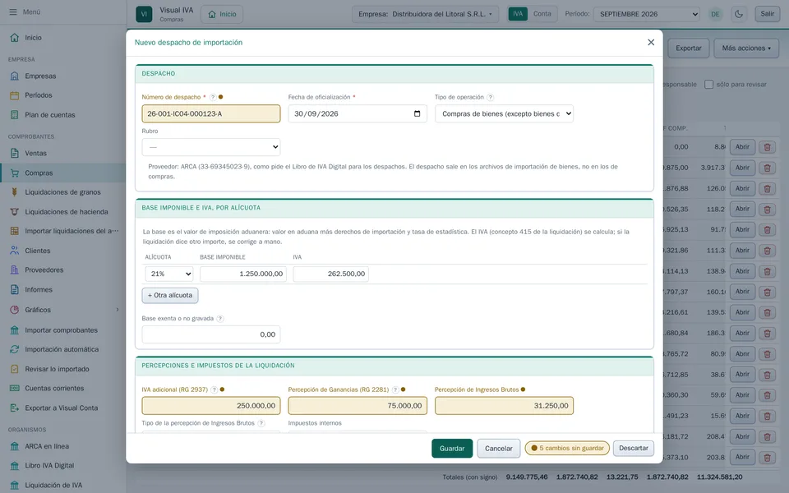
Task: Click the Guardar button
Action: pos(452,449)
